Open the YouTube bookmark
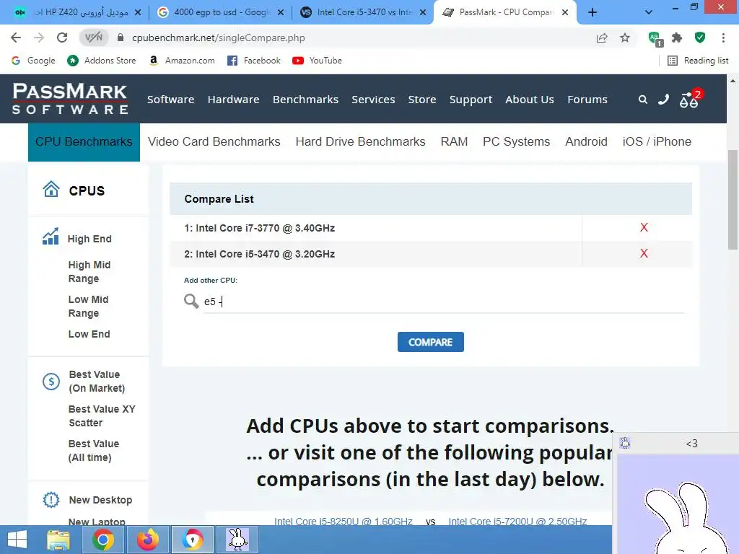The width and height of the screenshot is (739, 554). 318,61
